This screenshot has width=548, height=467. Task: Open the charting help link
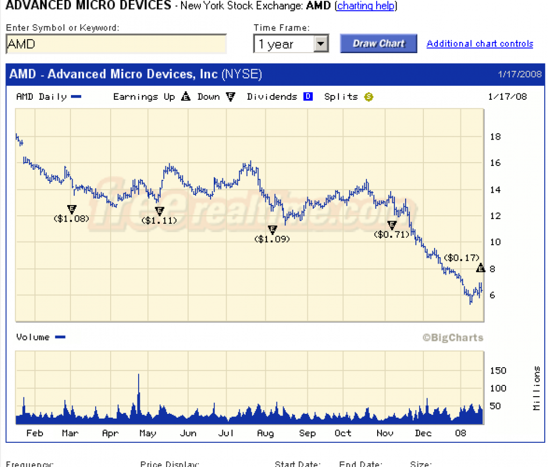coord(366,5)
